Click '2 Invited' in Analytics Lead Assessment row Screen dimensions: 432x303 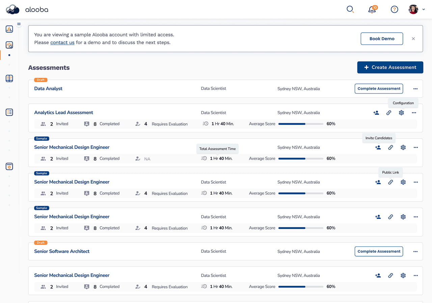[54, 124]
